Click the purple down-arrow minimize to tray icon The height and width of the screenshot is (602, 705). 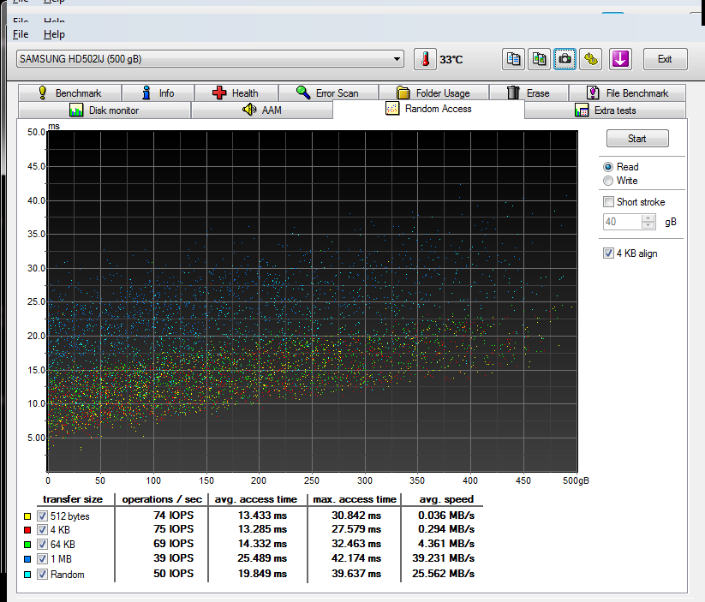(x=620, y=59)
